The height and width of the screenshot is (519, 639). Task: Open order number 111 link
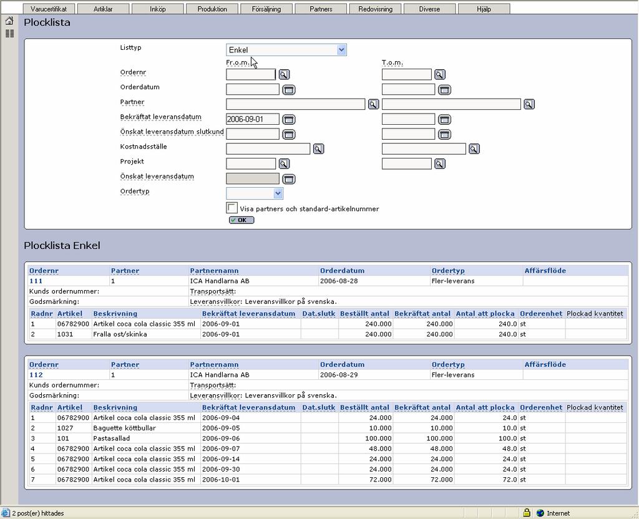(36, 281)
